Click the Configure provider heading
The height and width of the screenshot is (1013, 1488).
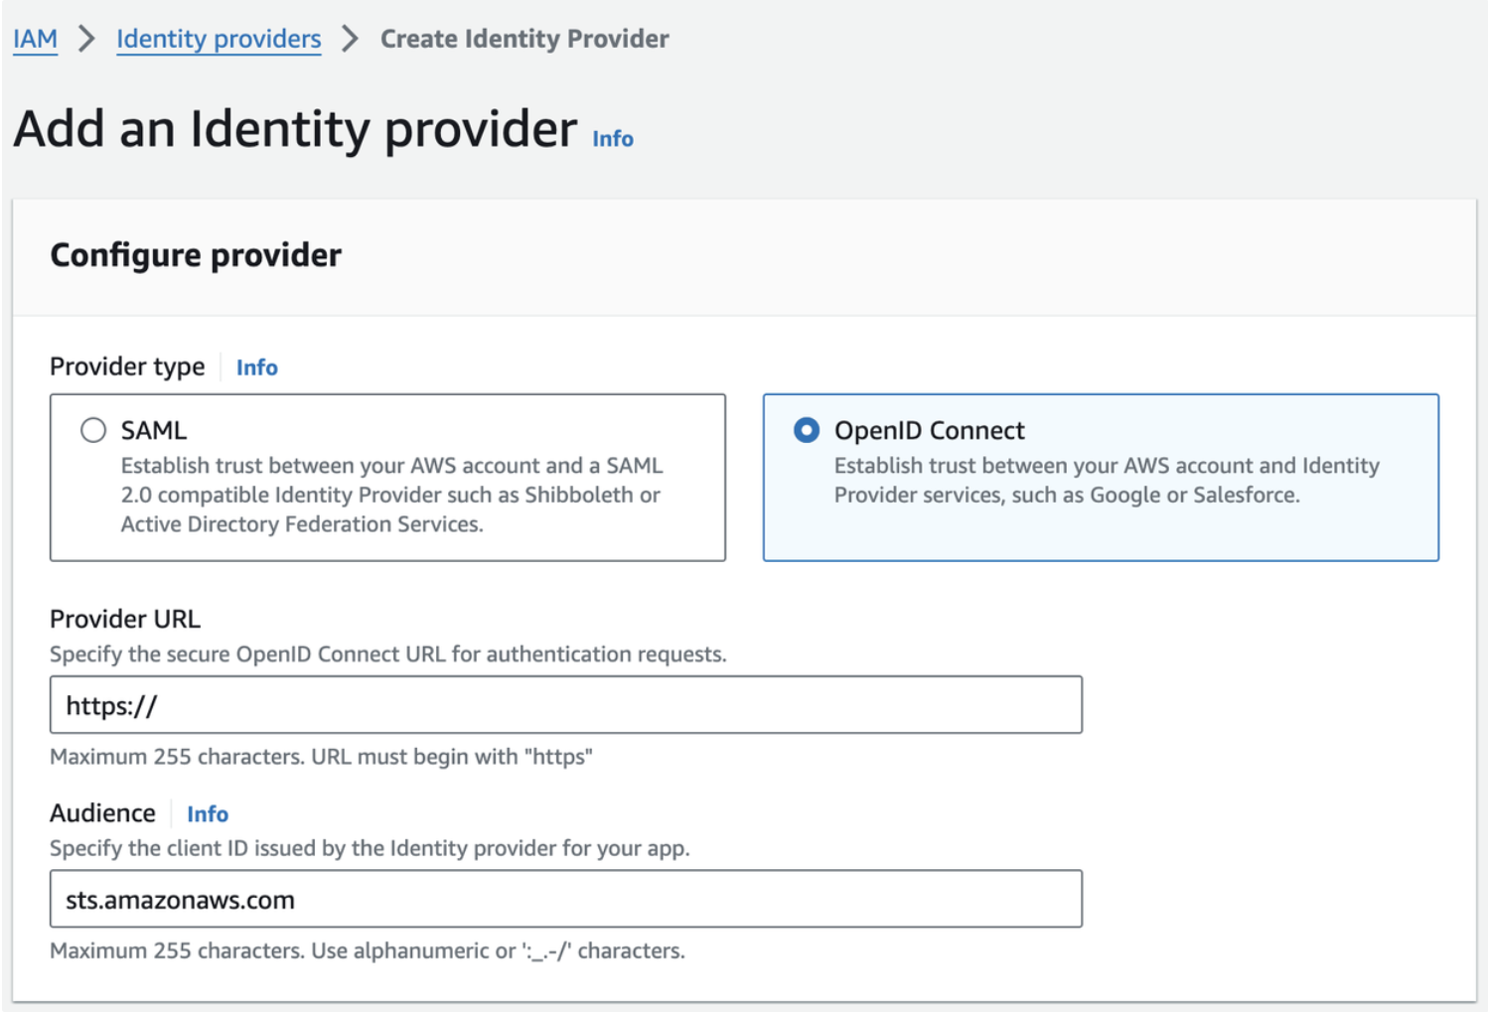[196, 255]
